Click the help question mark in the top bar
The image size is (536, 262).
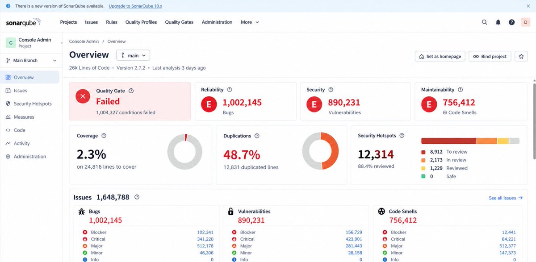(512, 22)
